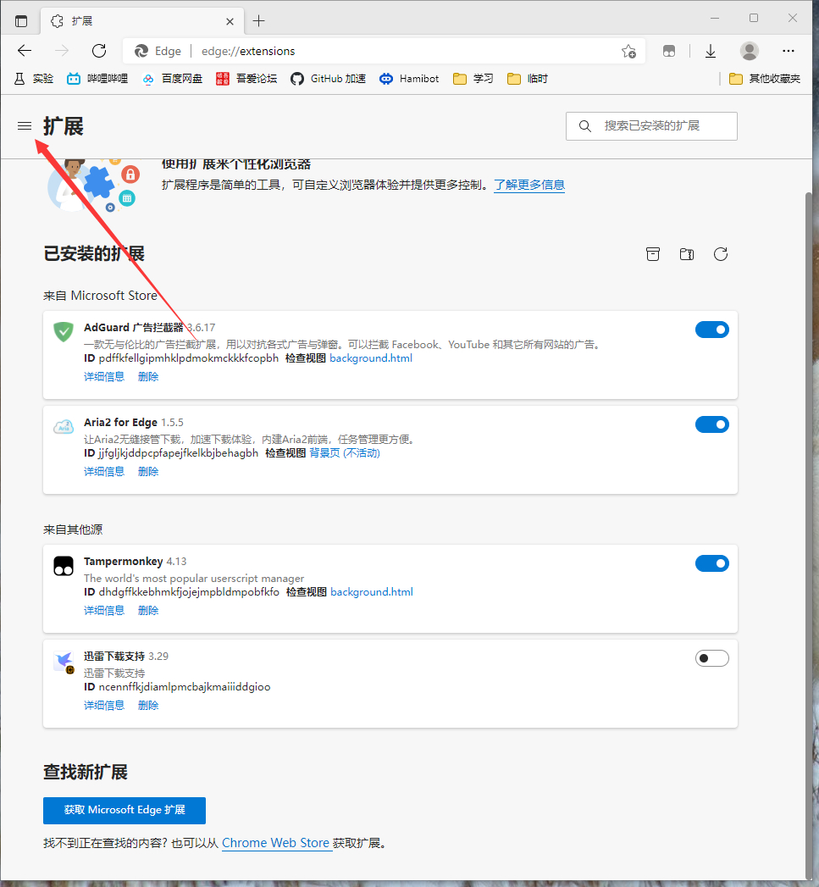Turn off the Tampermonkey toggle
The image size is (819, 887).
coord(712,563)
